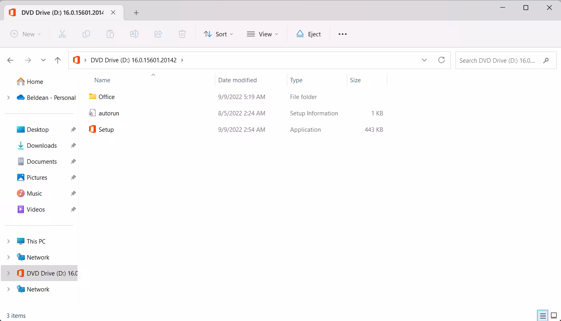Screen dimensions: 561x321
Task: Expand Beldean - Personal tree node
Action: (x=8, y=97)
